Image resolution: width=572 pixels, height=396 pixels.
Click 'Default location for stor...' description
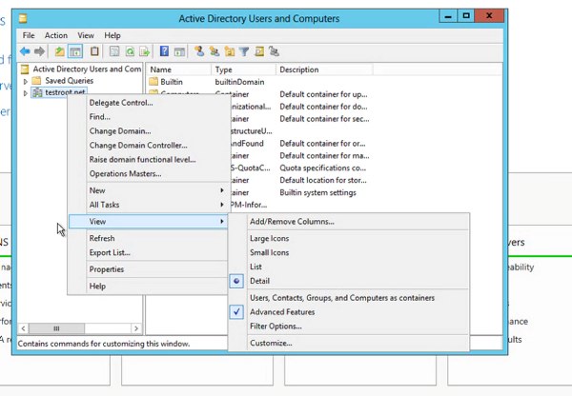click(323, 180)
